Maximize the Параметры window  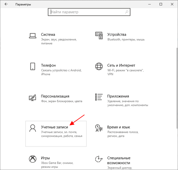coord(161,4)
